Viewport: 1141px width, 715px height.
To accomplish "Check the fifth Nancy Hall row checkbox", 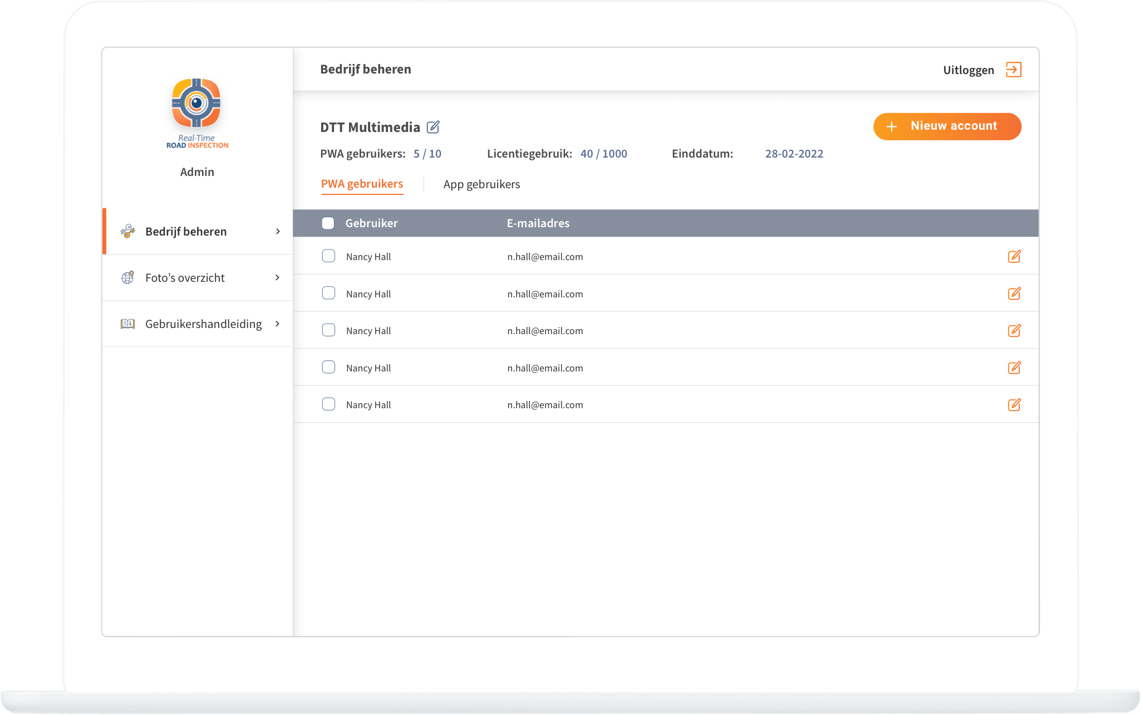I will (329, 404).
